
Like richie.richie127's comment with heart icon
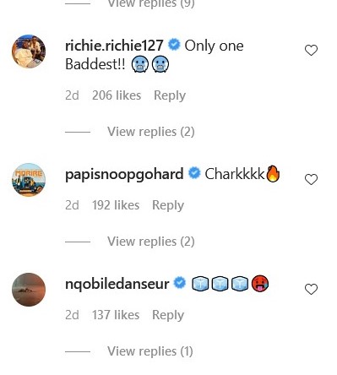click(311, 51)
